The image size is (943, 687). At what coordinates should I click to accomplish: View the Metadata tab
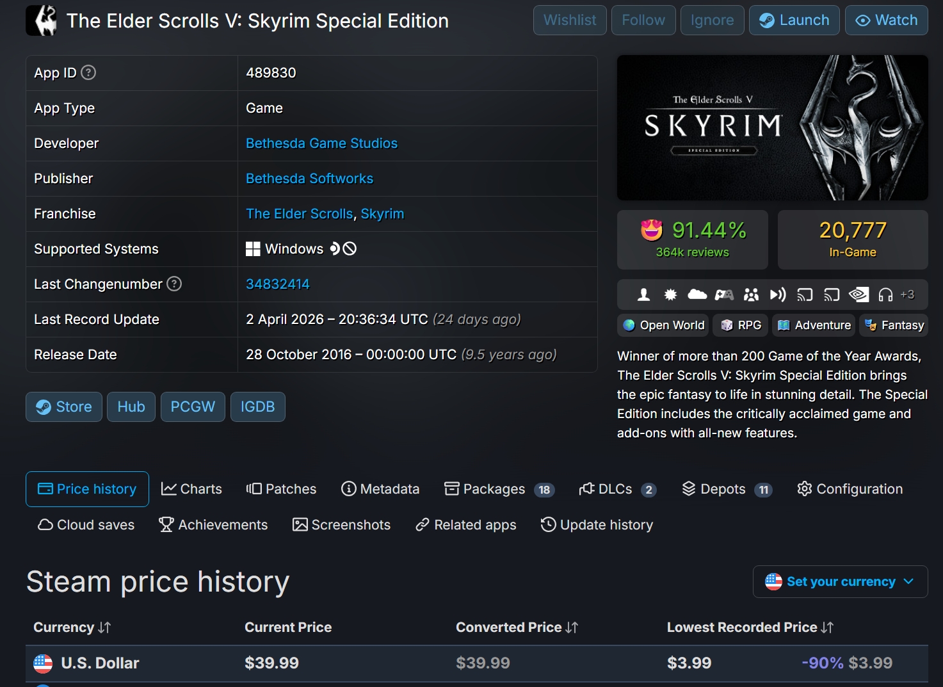[380, 489]
